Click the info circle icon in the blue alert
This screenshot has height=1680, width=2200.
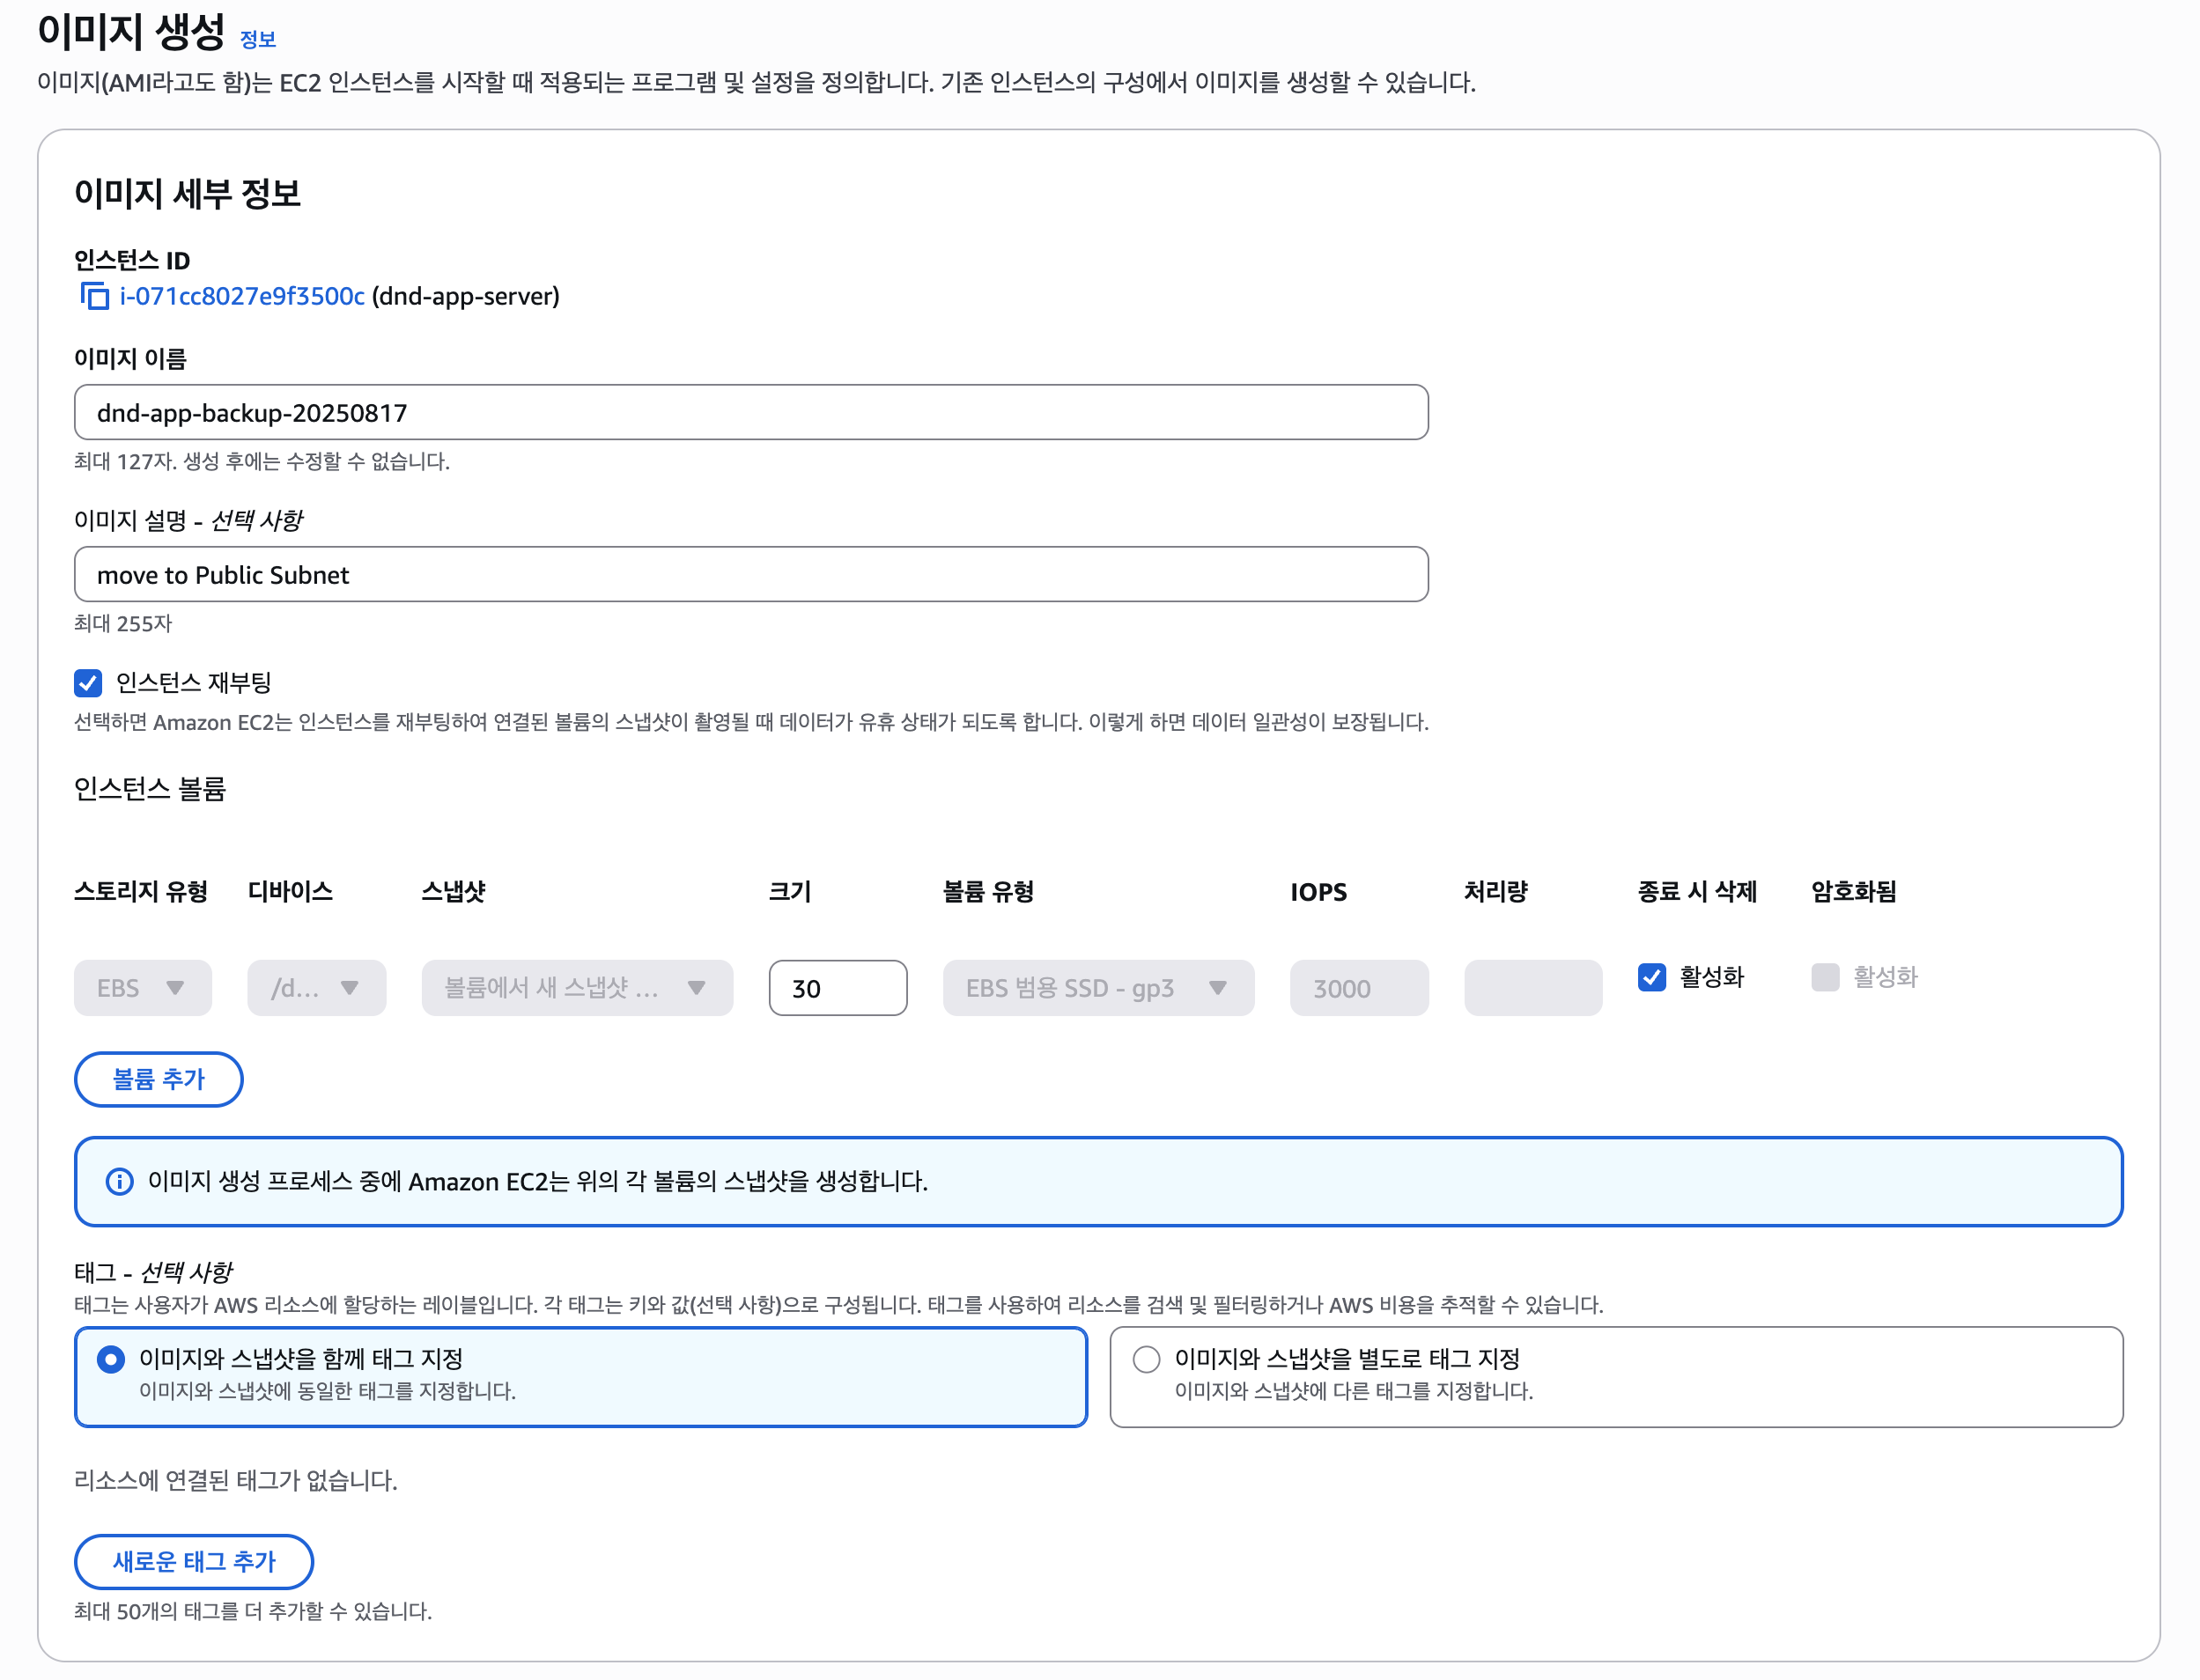click(119, 1181)
